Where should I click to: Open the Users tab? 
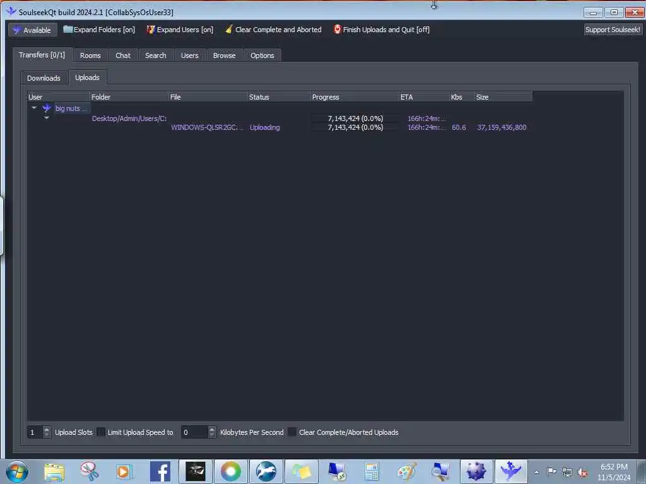[189, 55]
